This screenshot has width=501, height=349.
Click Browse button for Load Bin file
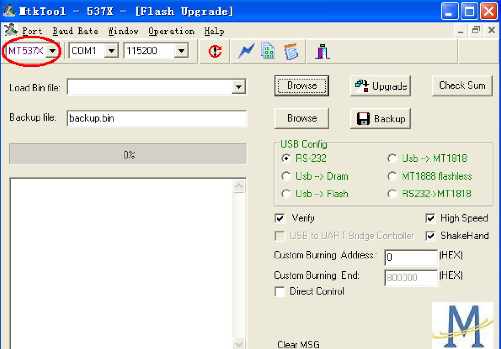[x=302, y=86]
